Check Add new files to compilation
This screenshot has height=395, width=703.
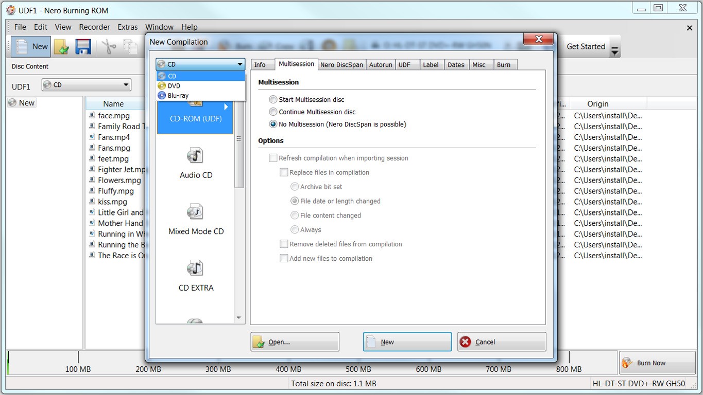[284, 258]
